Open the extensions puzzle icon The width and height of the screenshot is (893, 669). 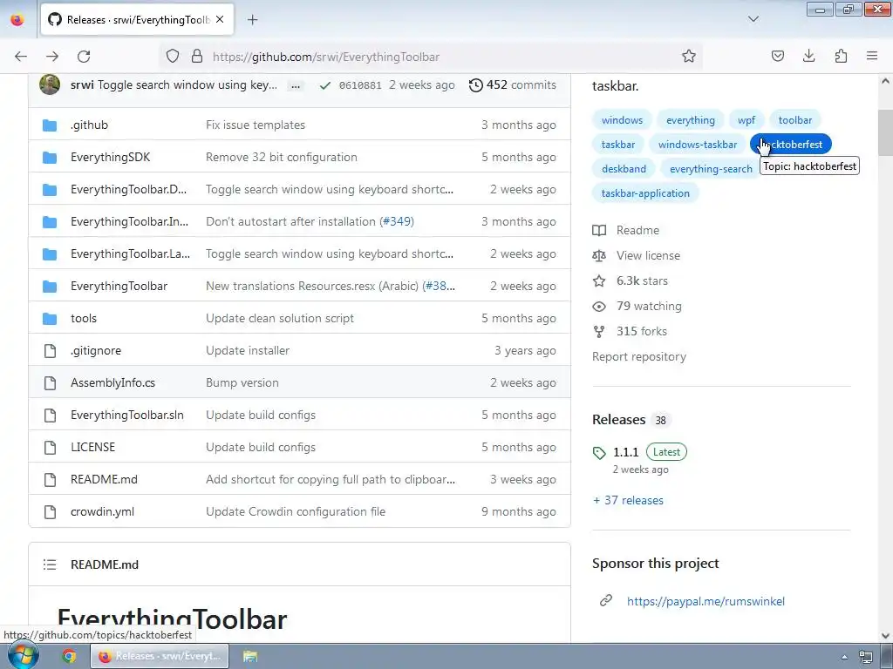click(841, 57)
